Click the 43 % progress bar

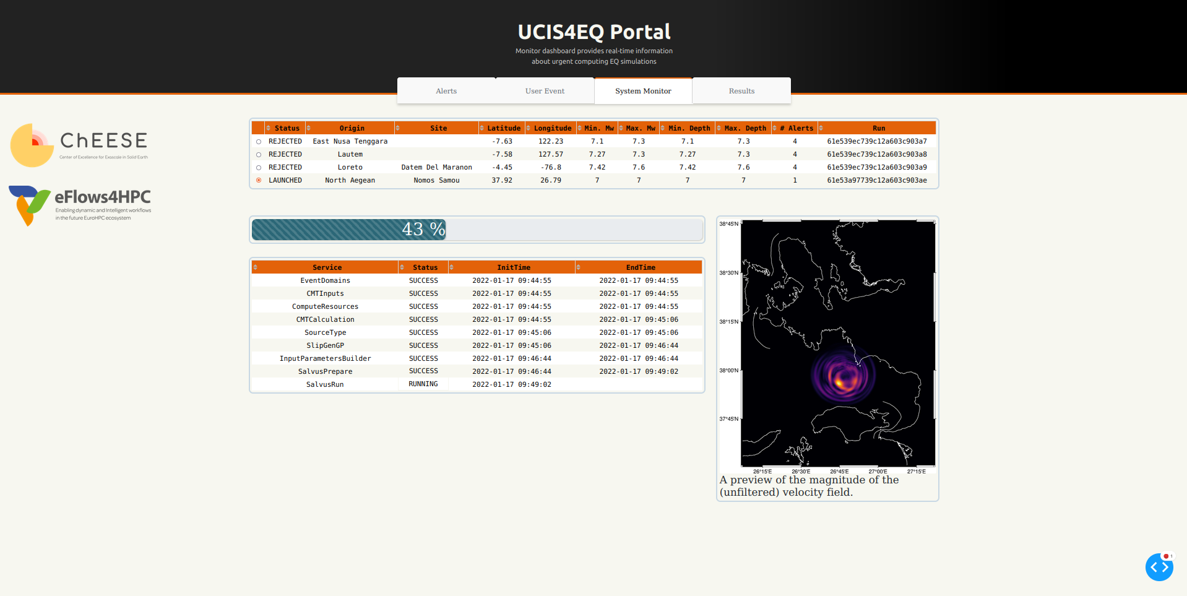[477, 230]
